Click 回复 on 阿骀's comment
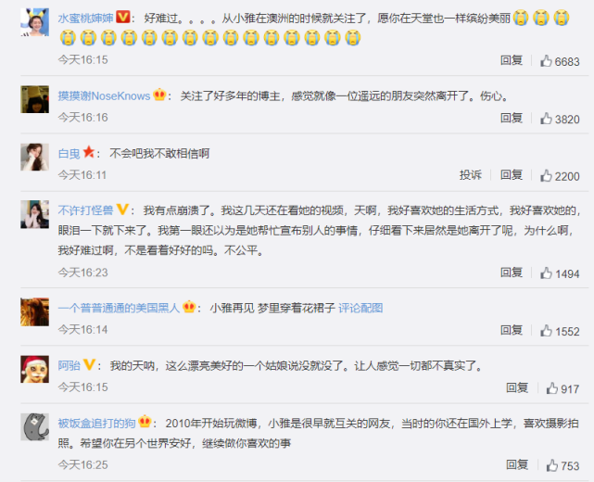594x482 pixels. 517,387
